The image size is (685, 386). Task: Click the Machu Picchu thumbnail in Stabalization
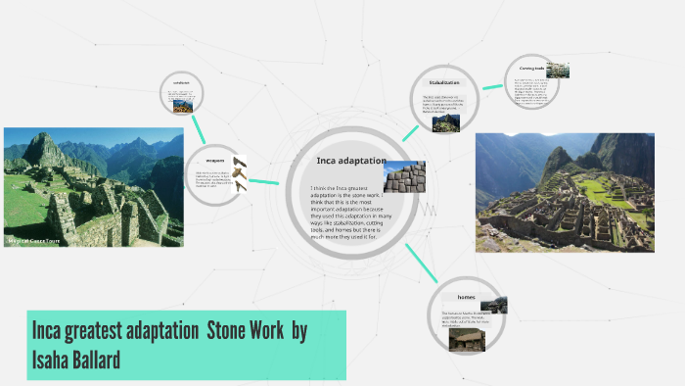tap(446, 122)
